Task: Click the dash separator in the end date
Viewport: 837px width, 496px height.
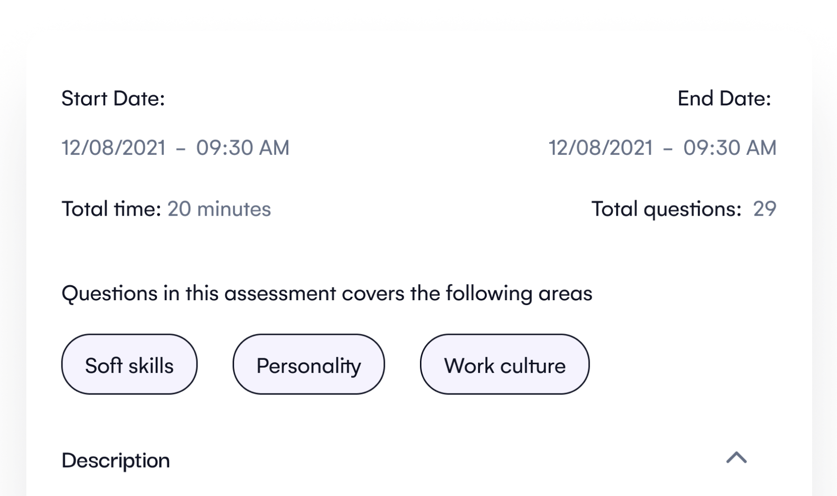Action: (x=668, y=148)
